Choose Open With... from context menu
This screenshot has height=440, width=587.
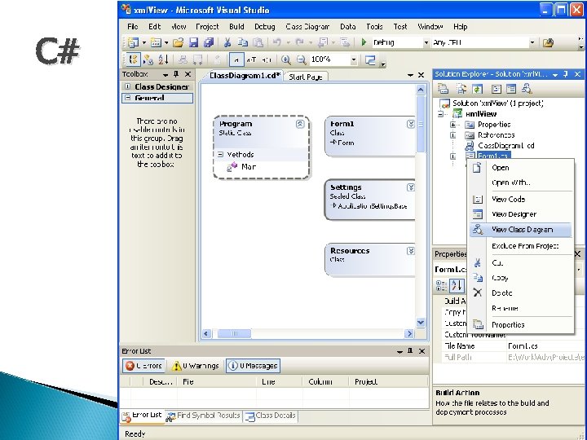coord(520,183)
